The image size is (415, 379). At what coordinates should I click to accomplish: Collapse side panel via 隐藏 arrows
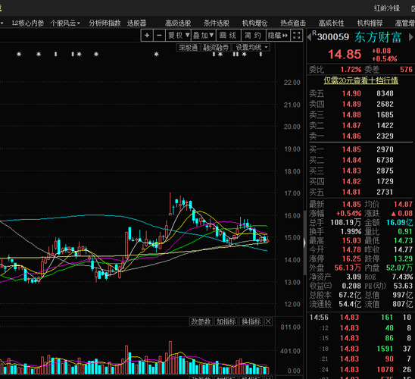[278, 35]
